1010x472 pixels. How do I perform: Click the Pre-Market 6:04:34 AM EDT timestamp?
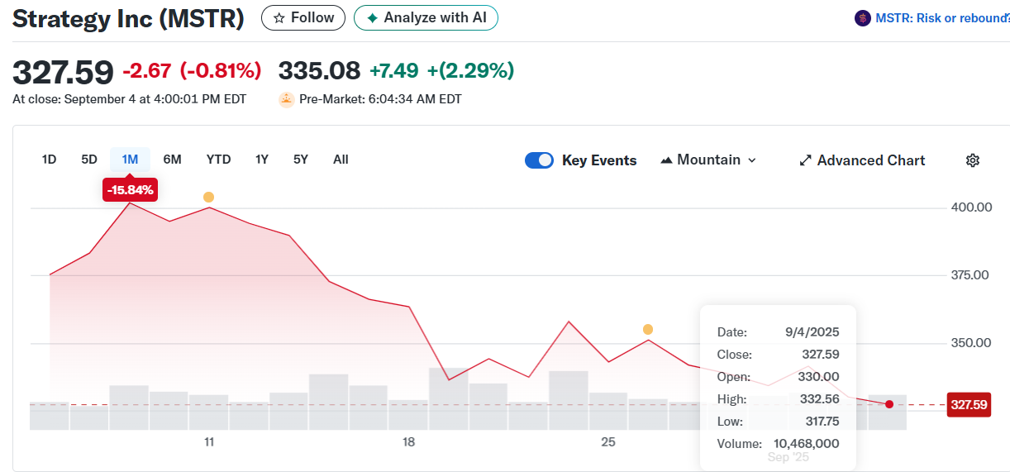tap(380, 99)
